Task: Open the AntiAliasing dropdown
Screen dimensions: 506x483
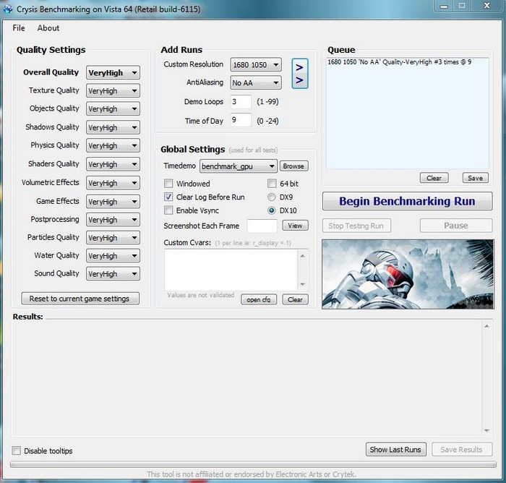Action: pos(256,83)
